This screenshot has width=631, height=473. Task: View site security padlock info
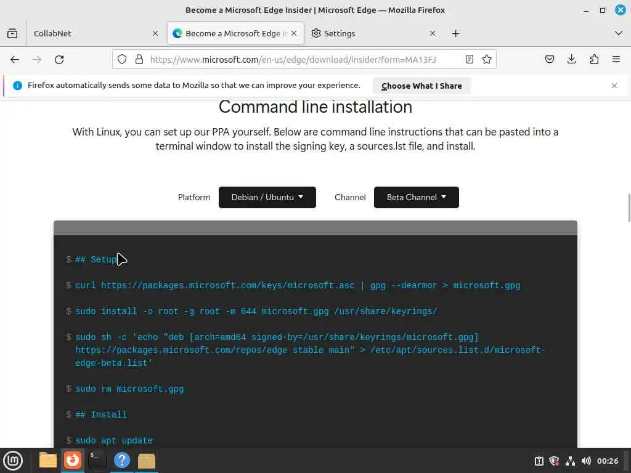click(x=139, y=60)
